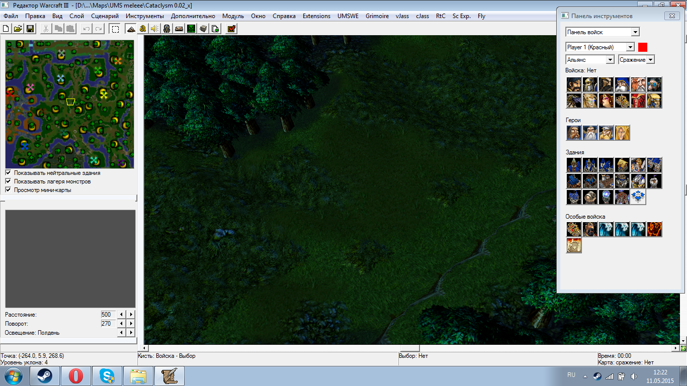Select the Militia special unit icon
The width and height of the screenshot is (687, 386).
(590, 229)
